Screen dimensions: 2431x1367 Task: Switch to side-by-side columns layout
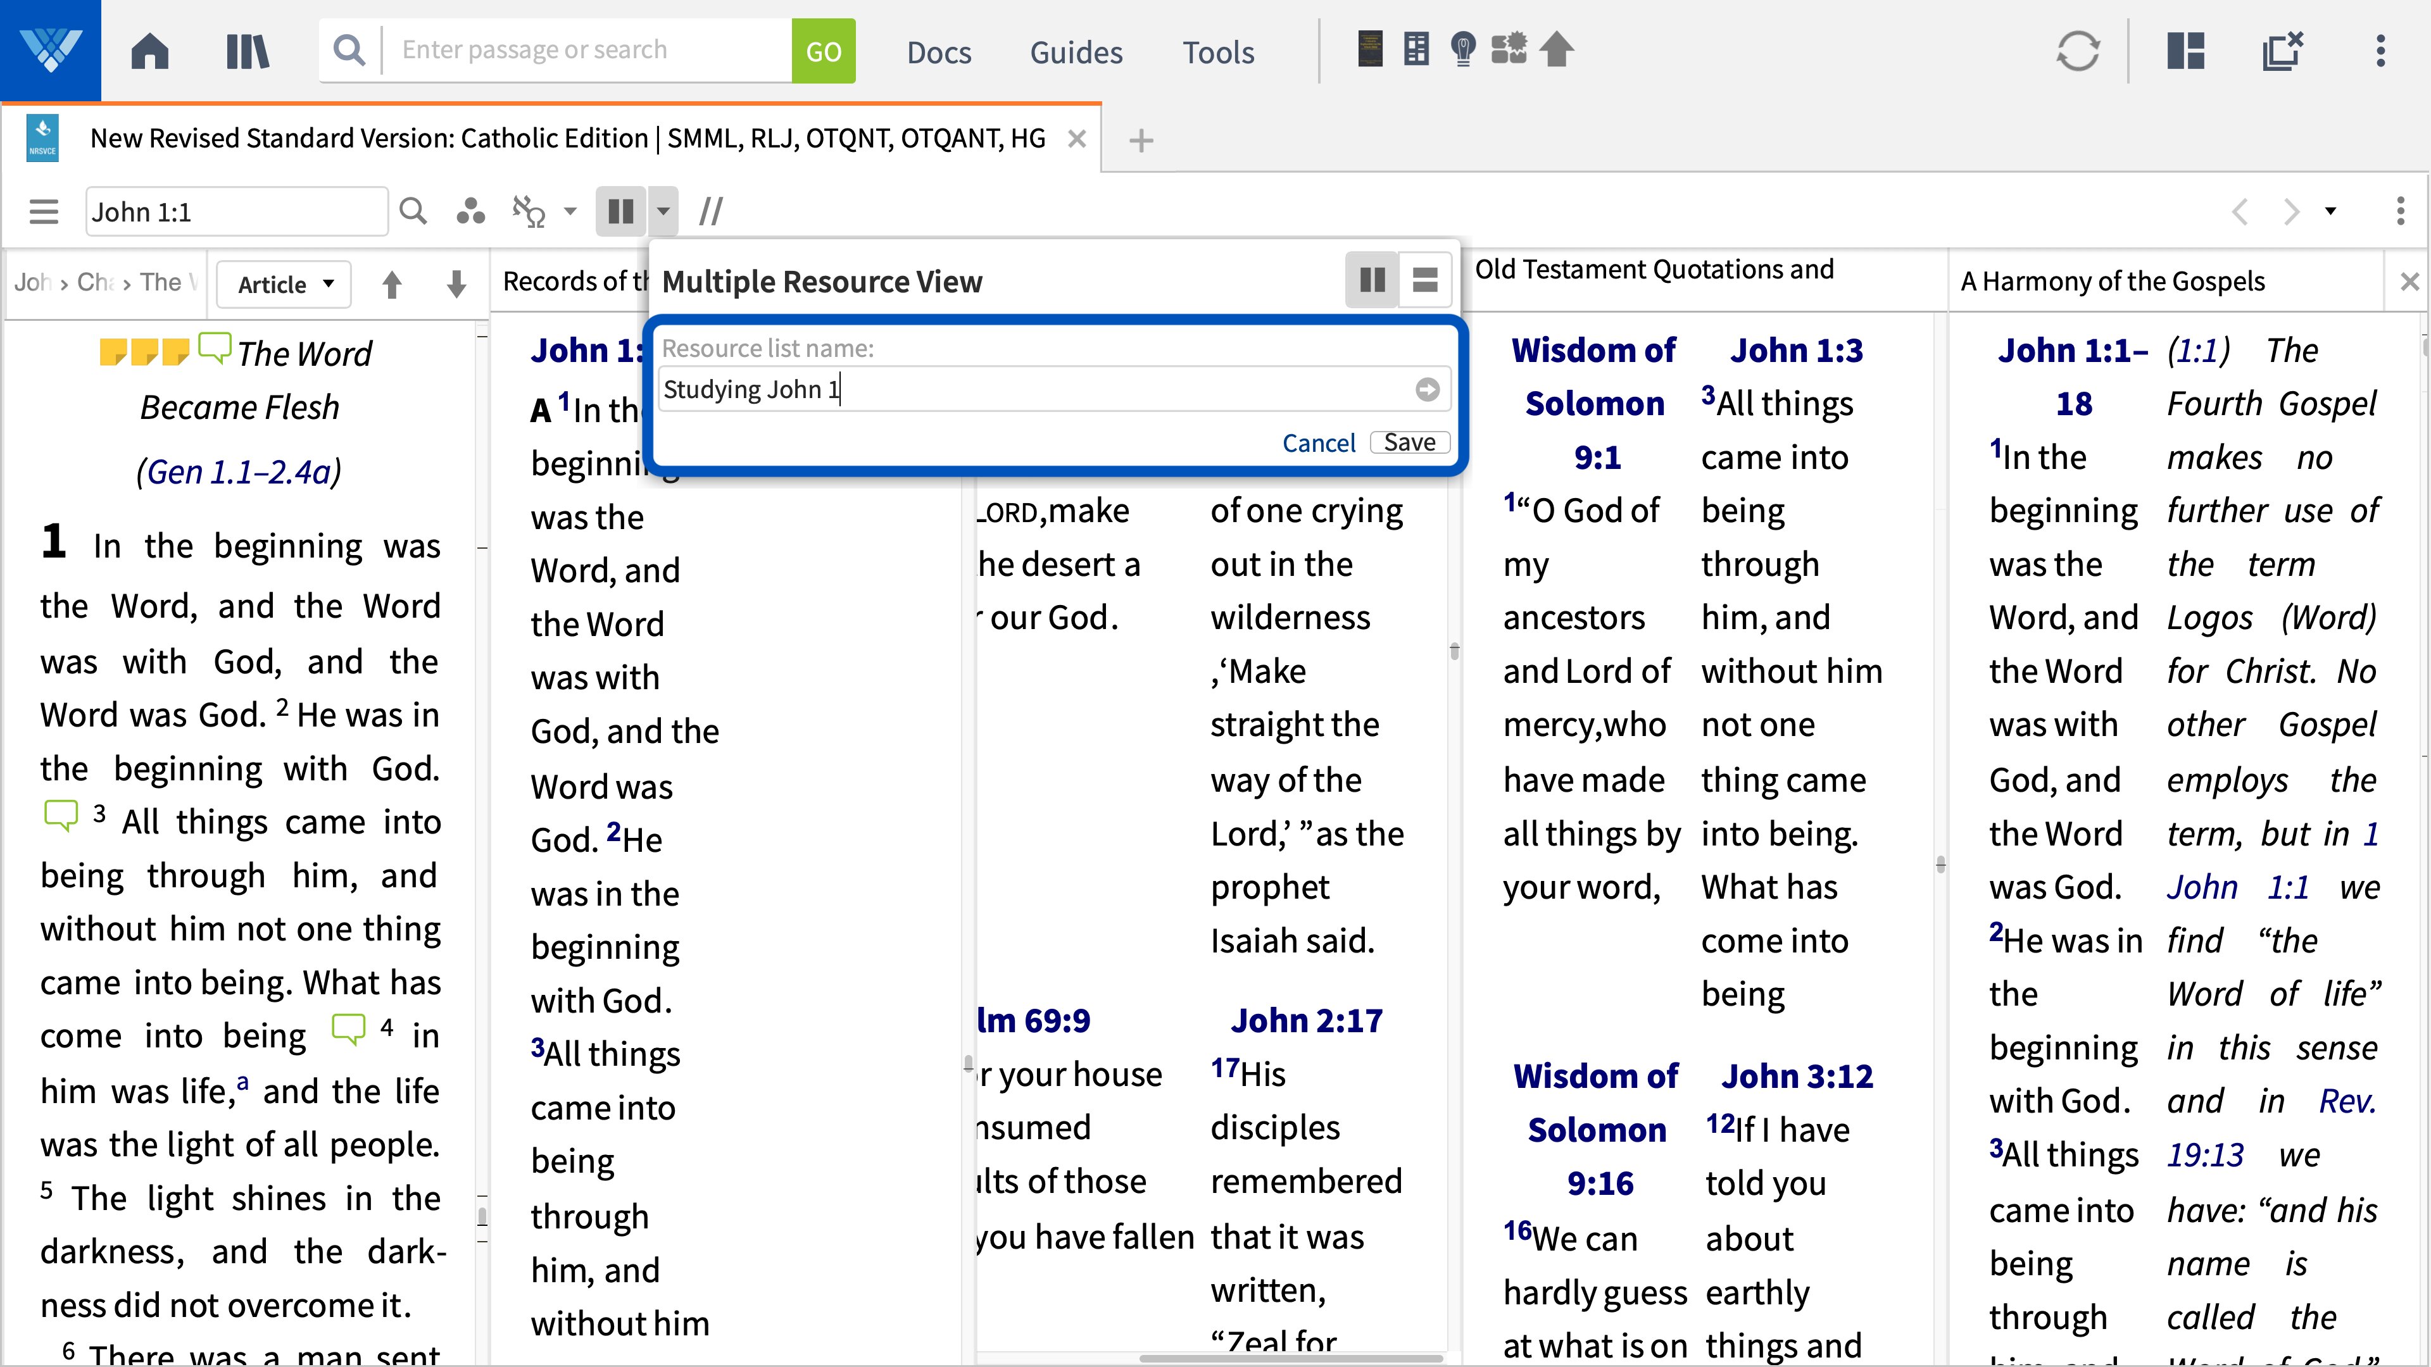coord(1372,280)
